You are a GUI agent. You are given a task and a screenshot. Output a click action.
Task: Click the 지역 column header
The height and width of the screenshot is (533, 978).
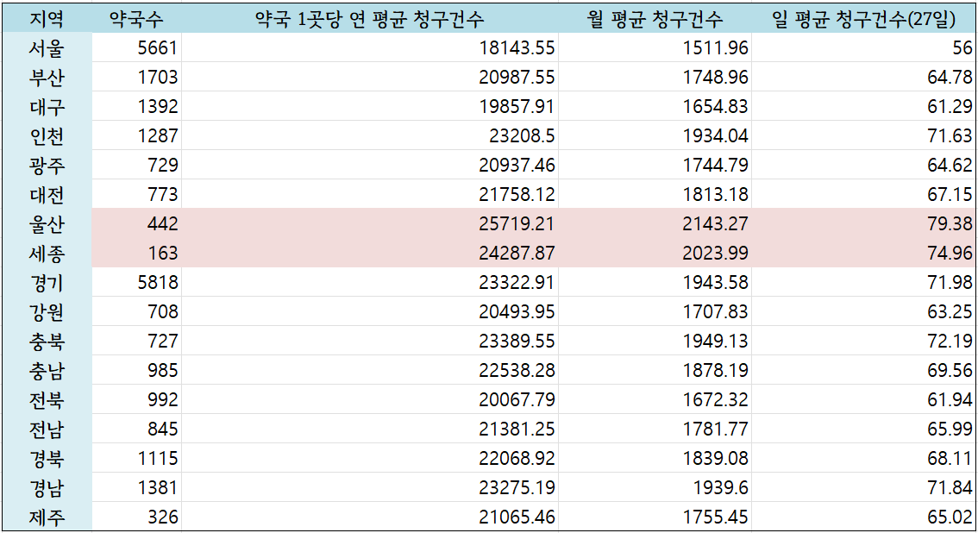tap(47, 19)
